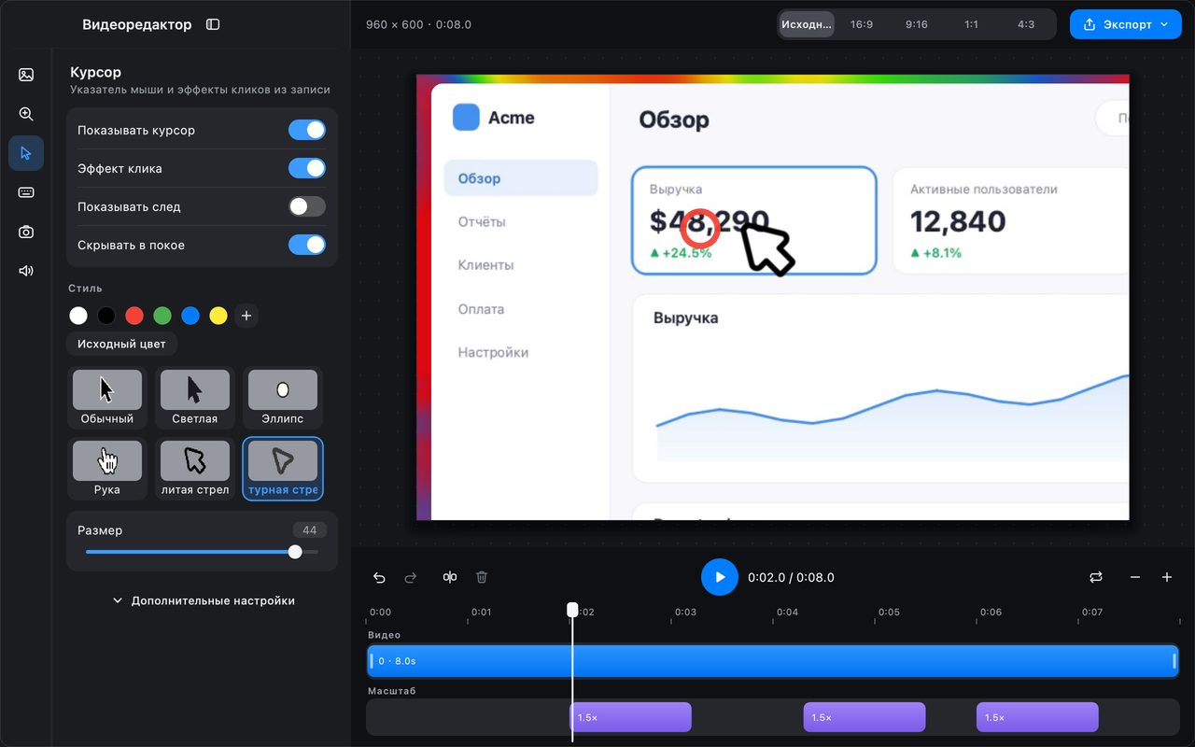The image size is (1195, 747).
Task: Choose the 1:1 aspect ratio
Action: pos(972,24)
